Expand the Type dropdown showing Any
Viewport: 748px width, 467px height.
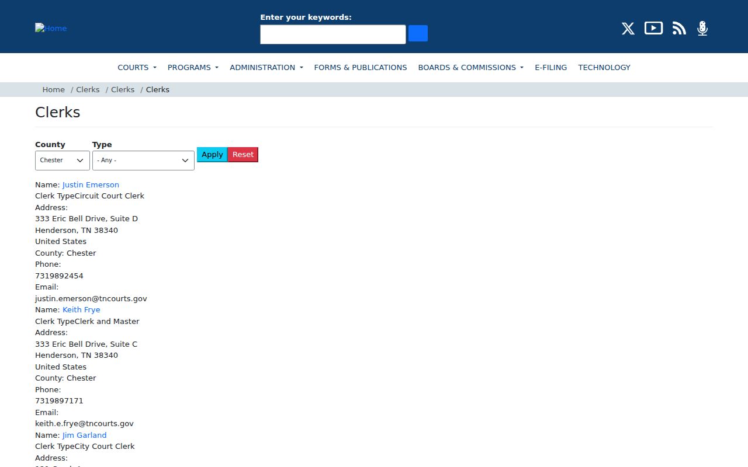[x=143, y=160]
